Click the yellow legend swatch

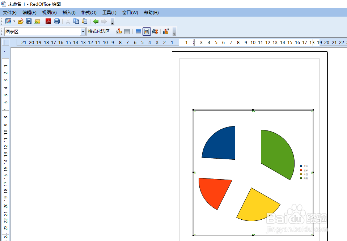pyautogui.click(x=301, y=174)
